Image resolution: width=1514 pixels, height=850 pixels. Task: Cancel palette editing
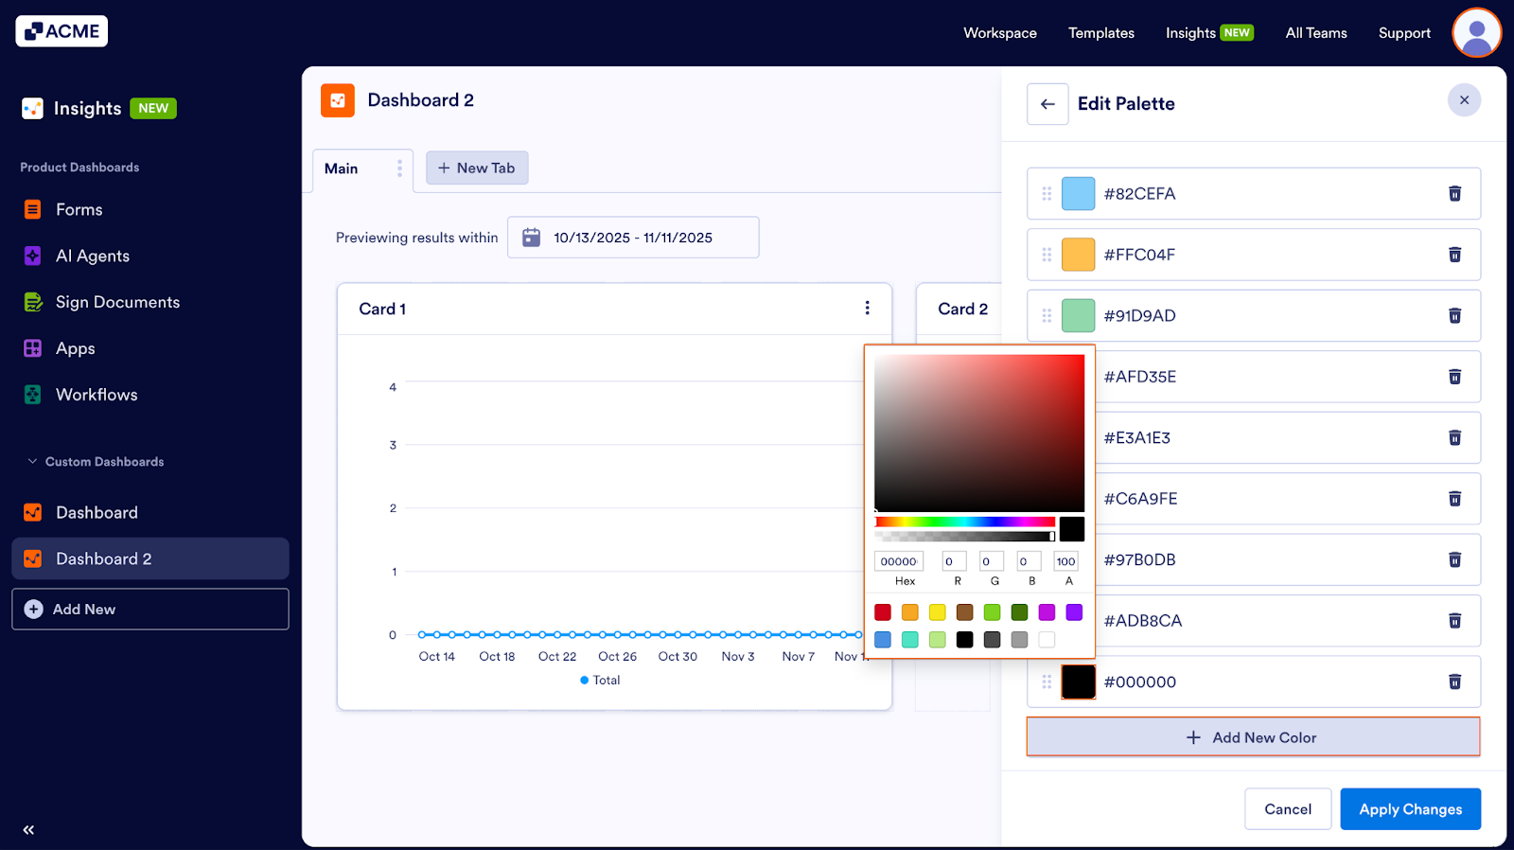(1288, 809)
